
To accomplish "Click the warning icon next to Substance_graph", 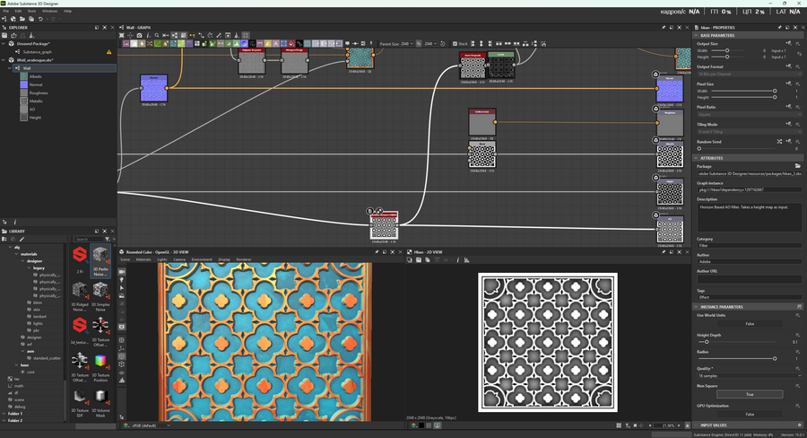I will [109, 52].
